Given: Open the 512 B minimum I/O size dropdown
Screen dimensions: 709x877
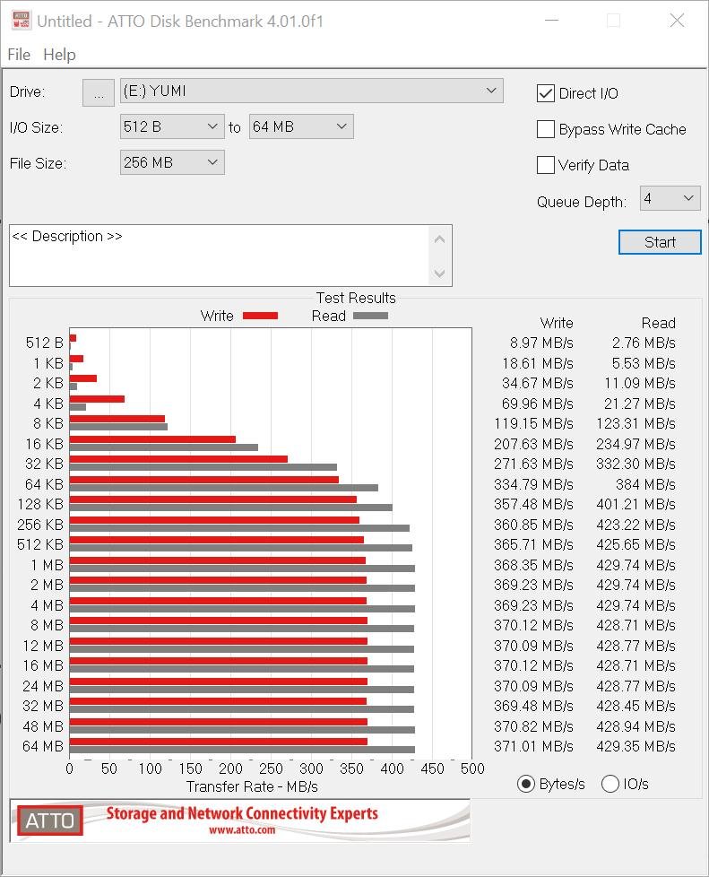Looking at the screenshot, I should coord(172,126).
